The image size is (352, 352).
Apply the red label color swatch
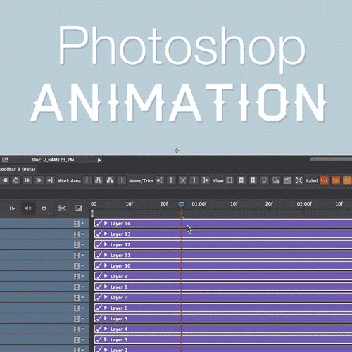click(324, 180)
